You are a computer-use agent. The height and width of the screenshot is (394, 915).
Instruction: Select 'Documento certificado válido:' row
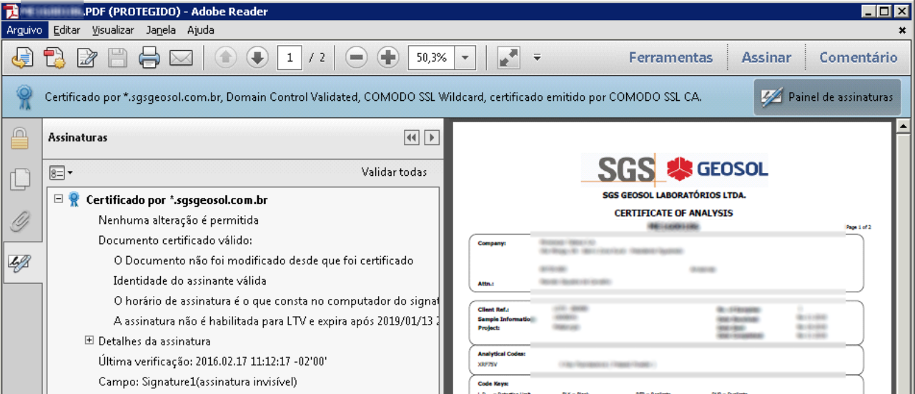[x=175, y=240]
